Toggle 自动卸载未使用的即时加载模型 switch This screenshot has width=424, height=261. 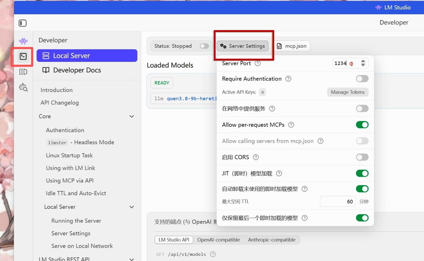(362, 189)
